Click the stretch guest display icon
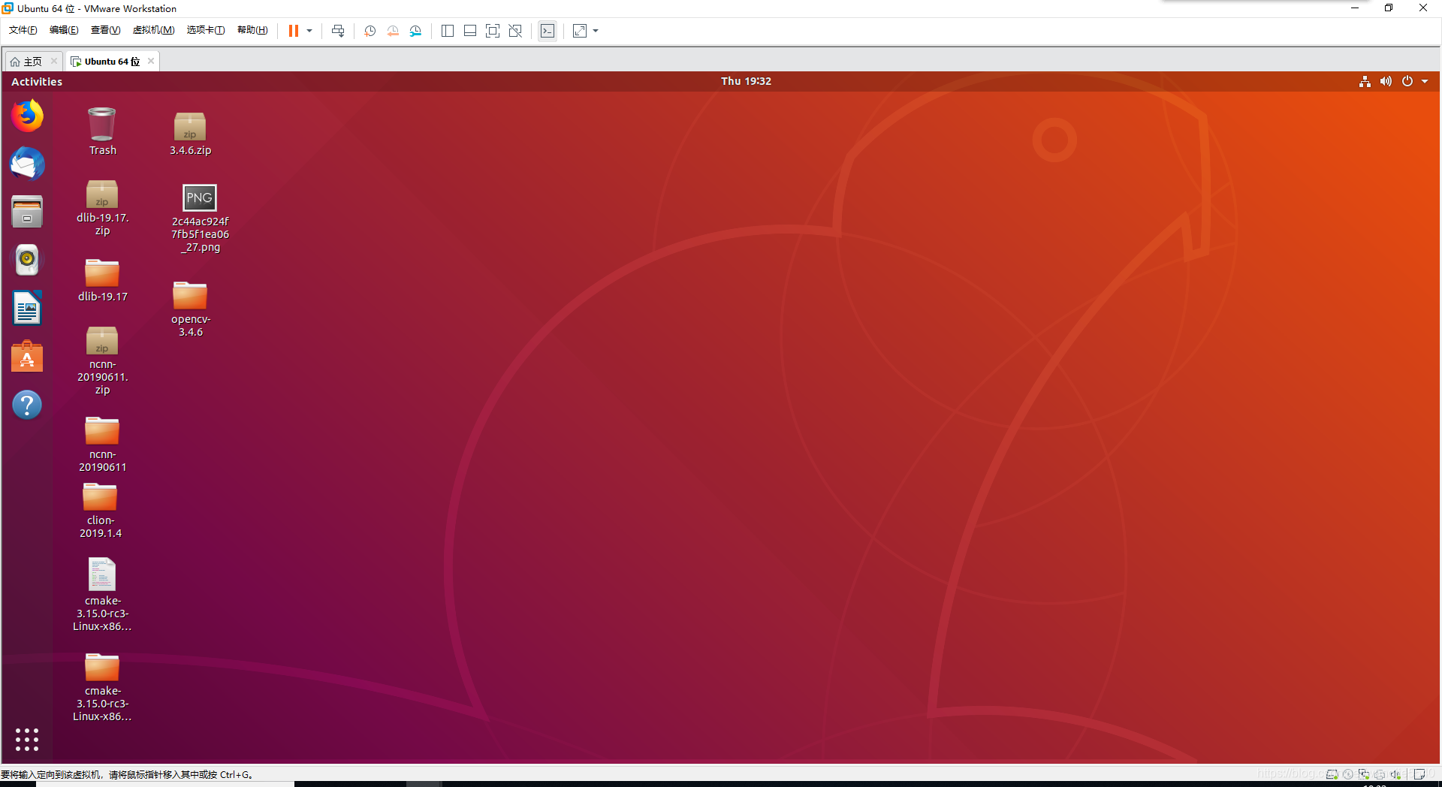This screenshot has height=787, width=1442. click(x=580, y=31)
